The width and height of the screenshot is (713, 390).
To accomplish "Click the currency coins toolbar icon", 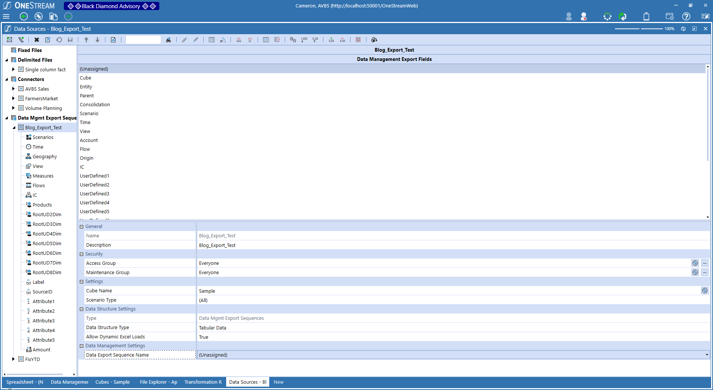I will [293, 40].
